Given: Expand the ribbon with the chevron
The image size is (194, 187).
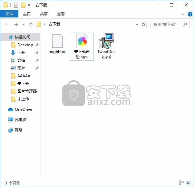Looking at the screenshot, I should click(x=183, y=14).
